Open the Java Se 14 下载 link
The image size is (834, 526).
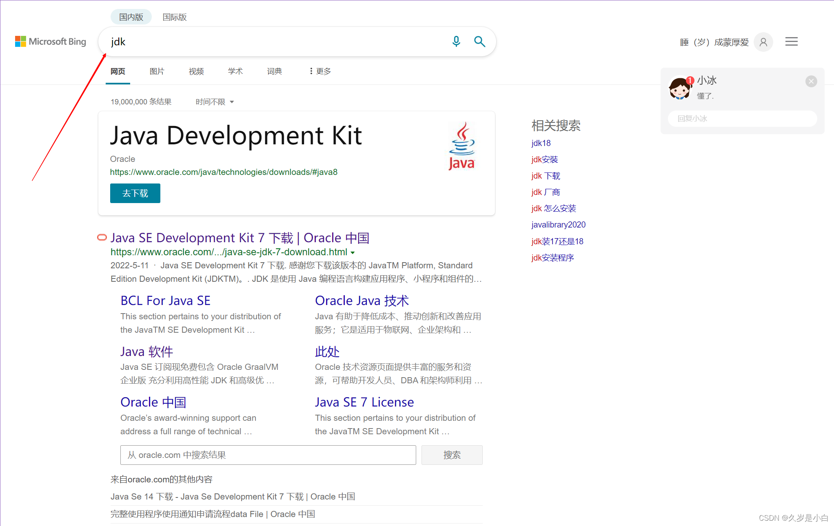tap(233, 497)
